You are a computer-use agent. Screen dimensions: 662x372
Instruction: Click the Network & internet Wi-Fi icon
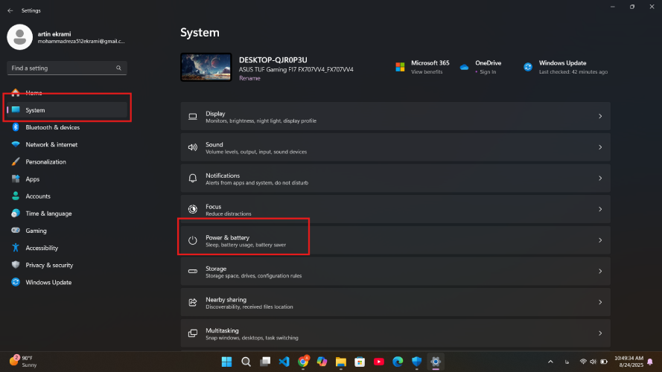tap(16, 144)
